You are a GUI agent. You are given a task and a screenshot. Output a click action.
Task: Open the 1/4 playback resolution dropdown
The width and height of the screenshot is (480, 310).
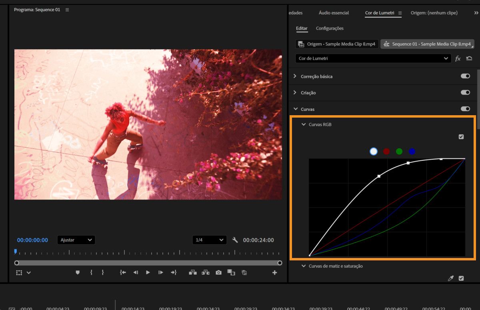[x=209, y=240]
